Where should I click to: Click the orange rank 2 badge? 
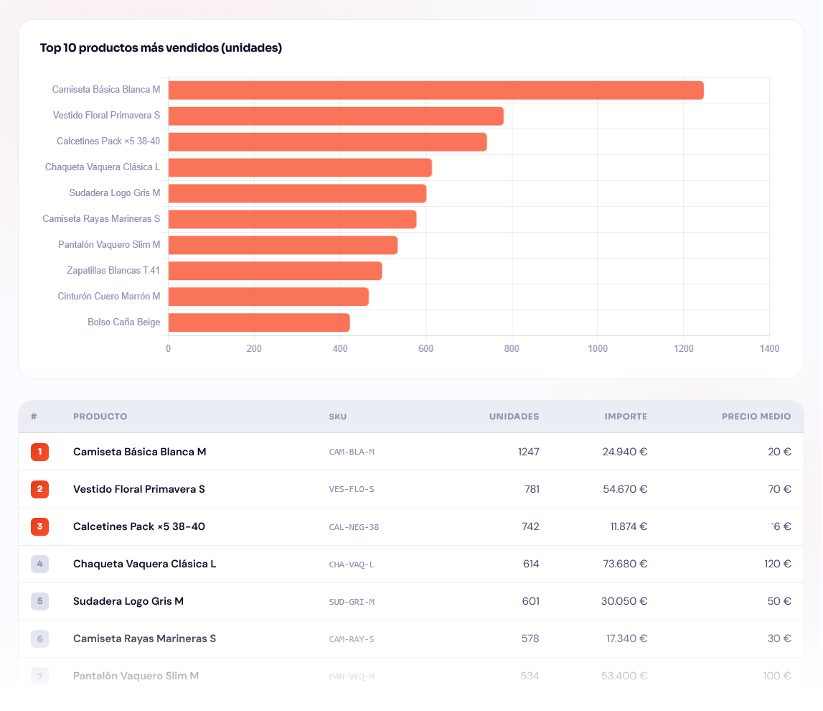[x=39, y=489]
